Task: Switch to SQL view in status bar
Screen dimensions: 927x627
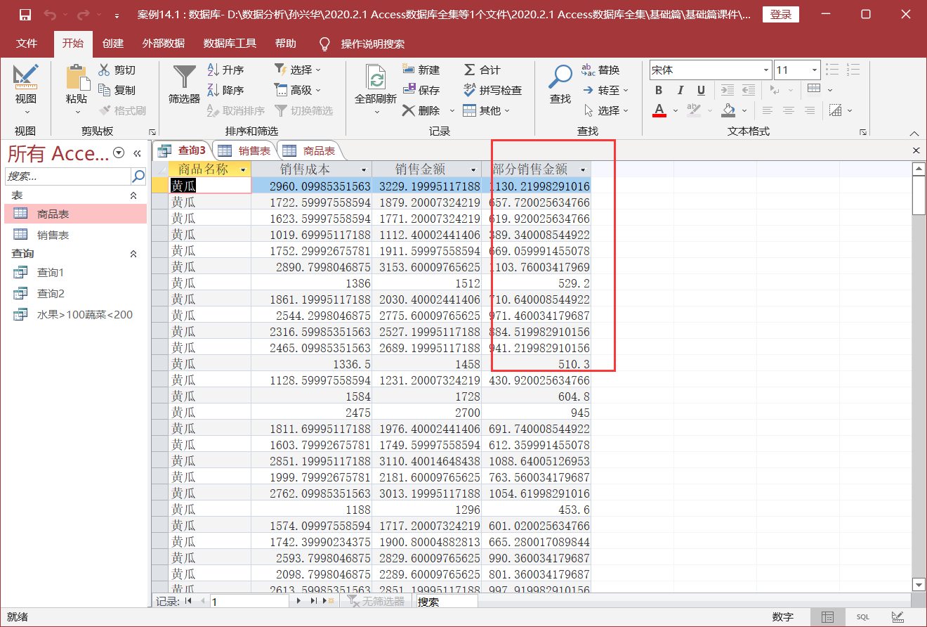Action: [862, 617]
